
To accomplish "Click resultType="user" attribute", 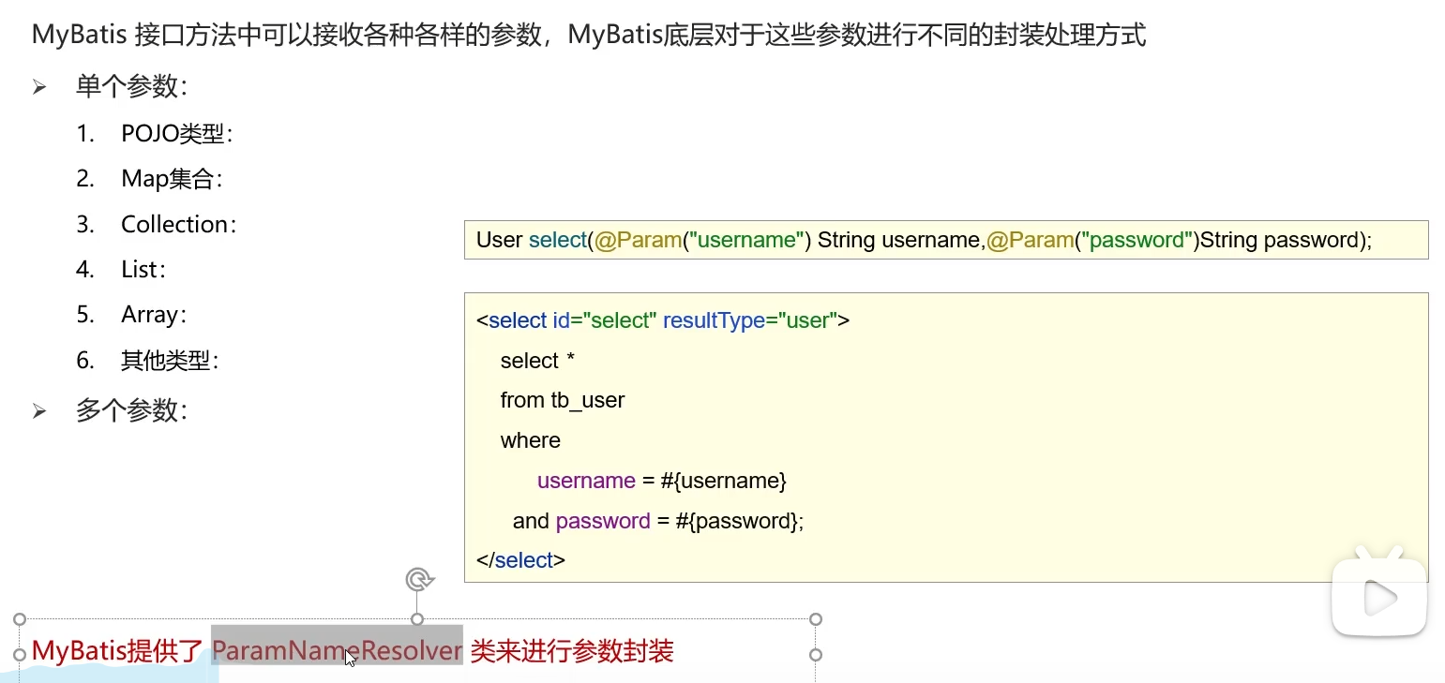I will click(x=750, y=320).
